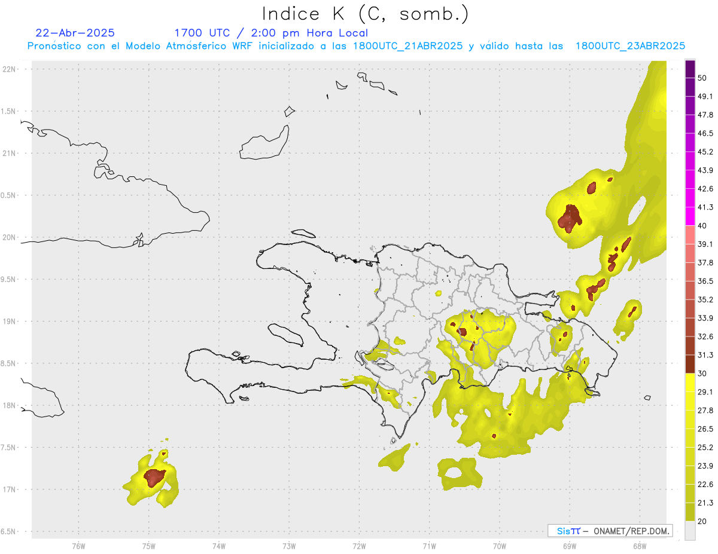Click the colorbar label '50'
The image size is (718, 554).
pos(702,78)
